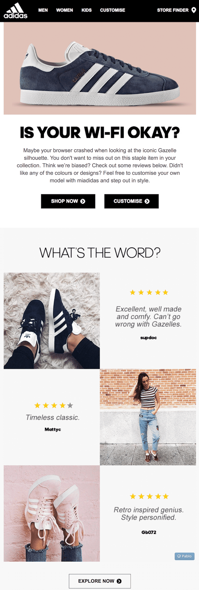
Task: Open the WOMEN menu
Action: click(65, 10)
